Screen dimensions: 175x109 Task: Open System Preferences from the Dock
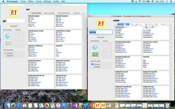point(69,106)
